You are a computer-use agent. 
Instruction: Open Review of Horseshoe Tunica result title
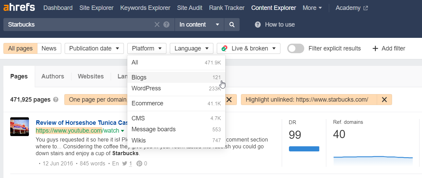click(x=82, y=123)
